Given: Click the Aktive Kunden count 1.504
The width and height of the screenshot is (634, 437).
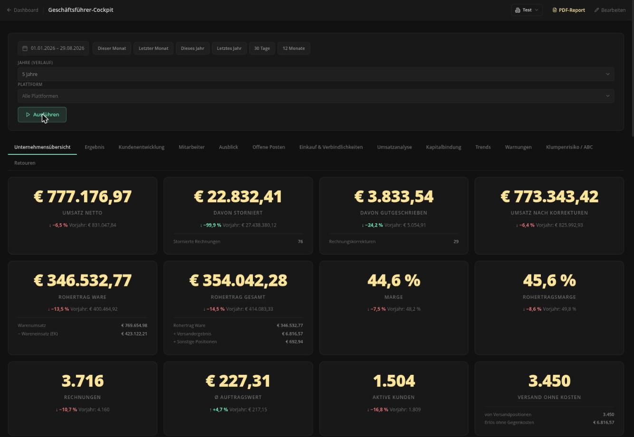Looking at the screenshot, I should coord(394,381).
